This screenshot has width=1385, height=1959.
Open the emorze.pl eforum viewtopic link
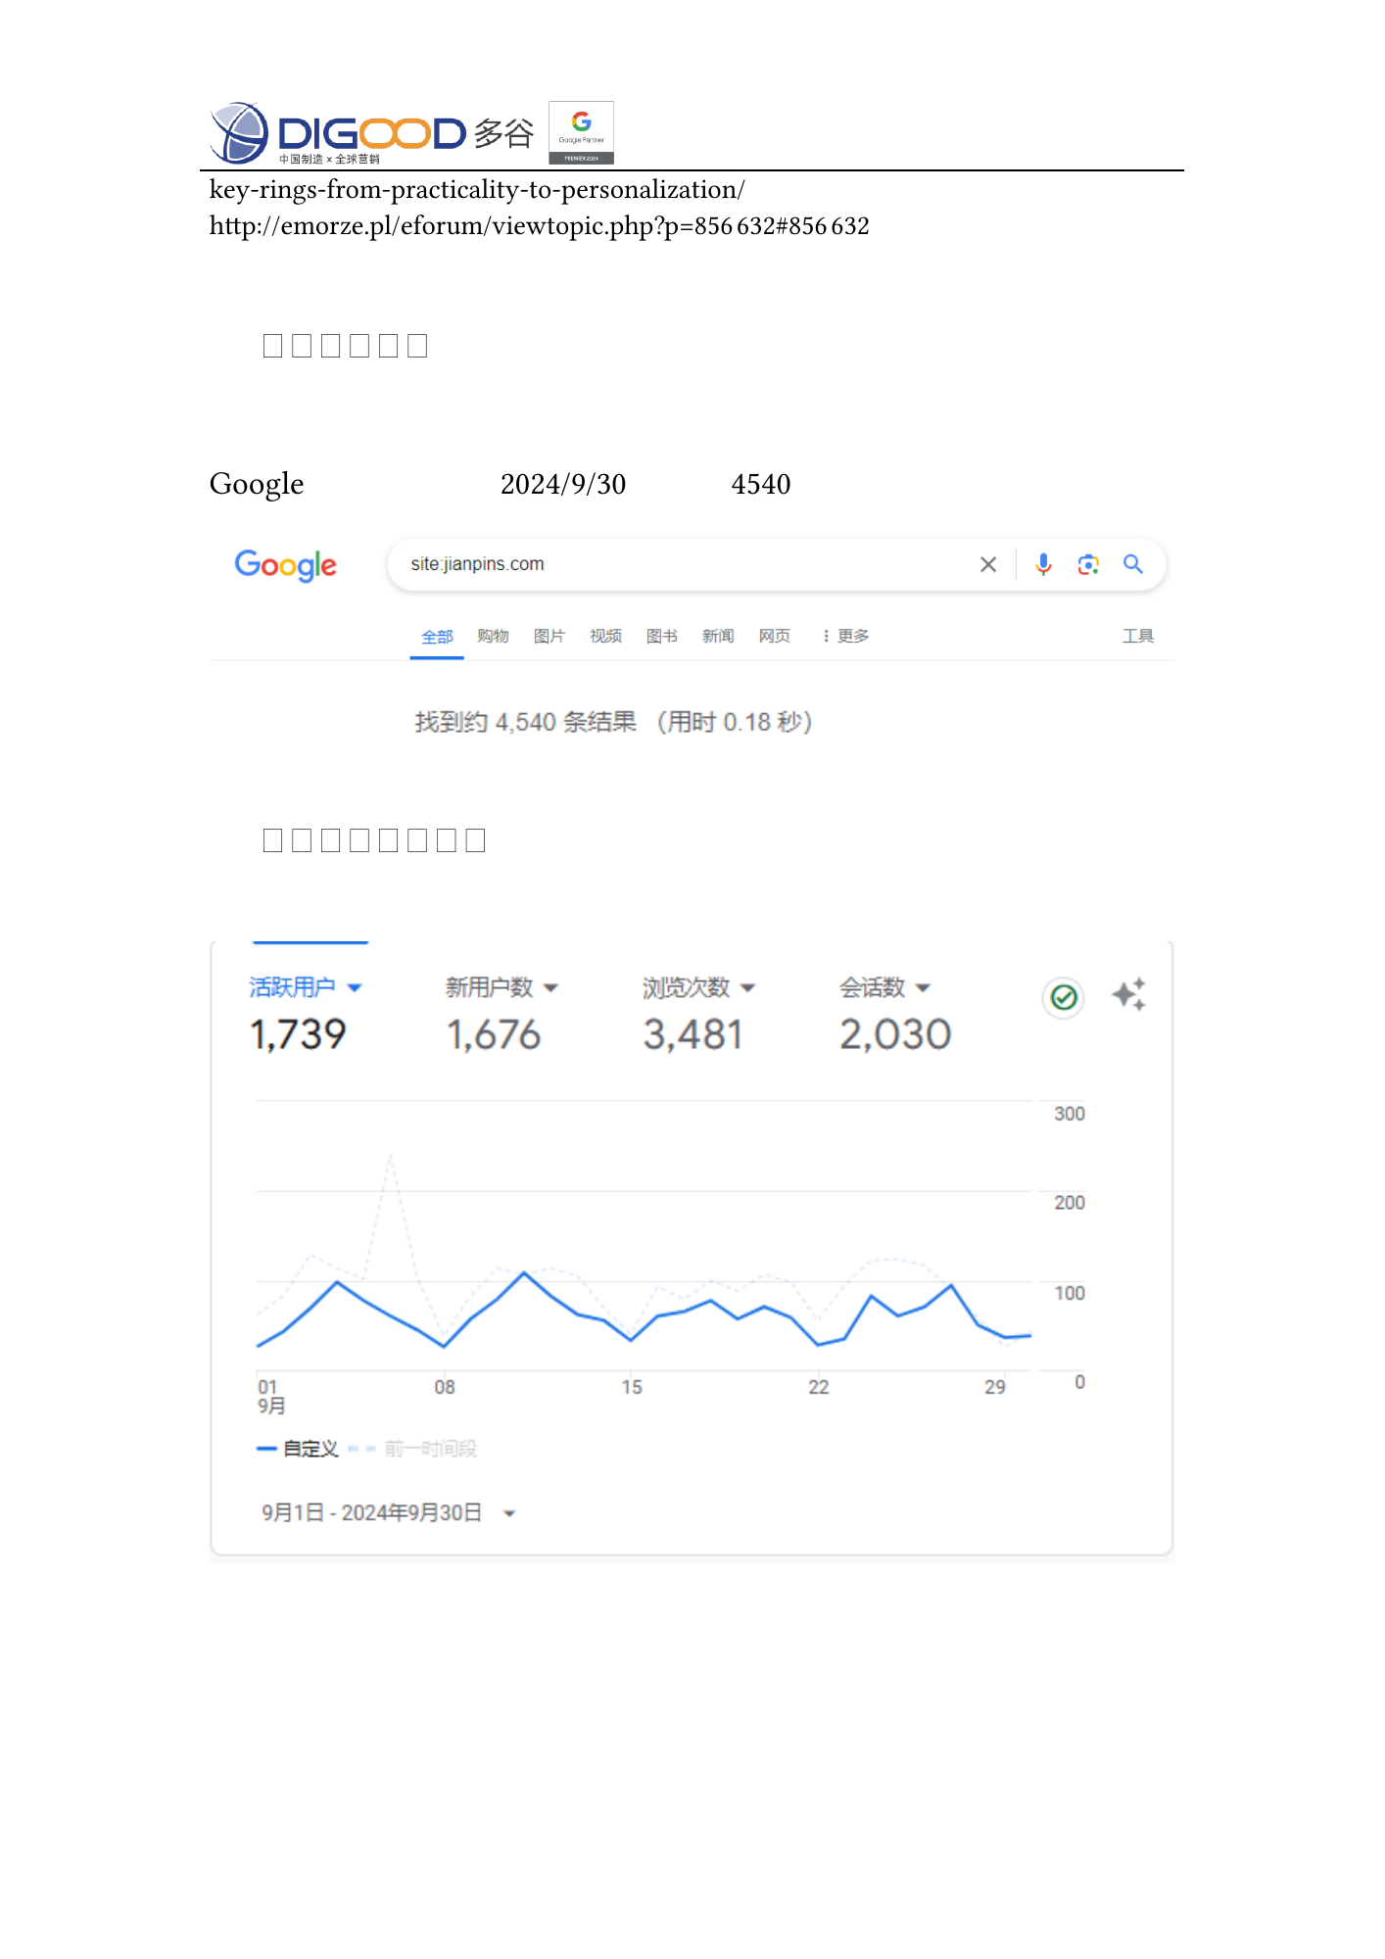(x=540, y=226)
